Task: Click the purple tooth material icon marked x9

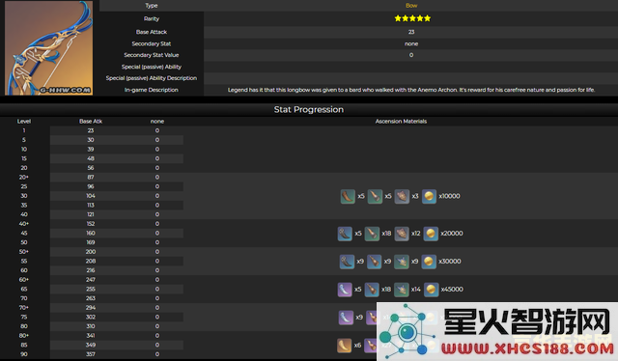Action: (x=346, y=318)
